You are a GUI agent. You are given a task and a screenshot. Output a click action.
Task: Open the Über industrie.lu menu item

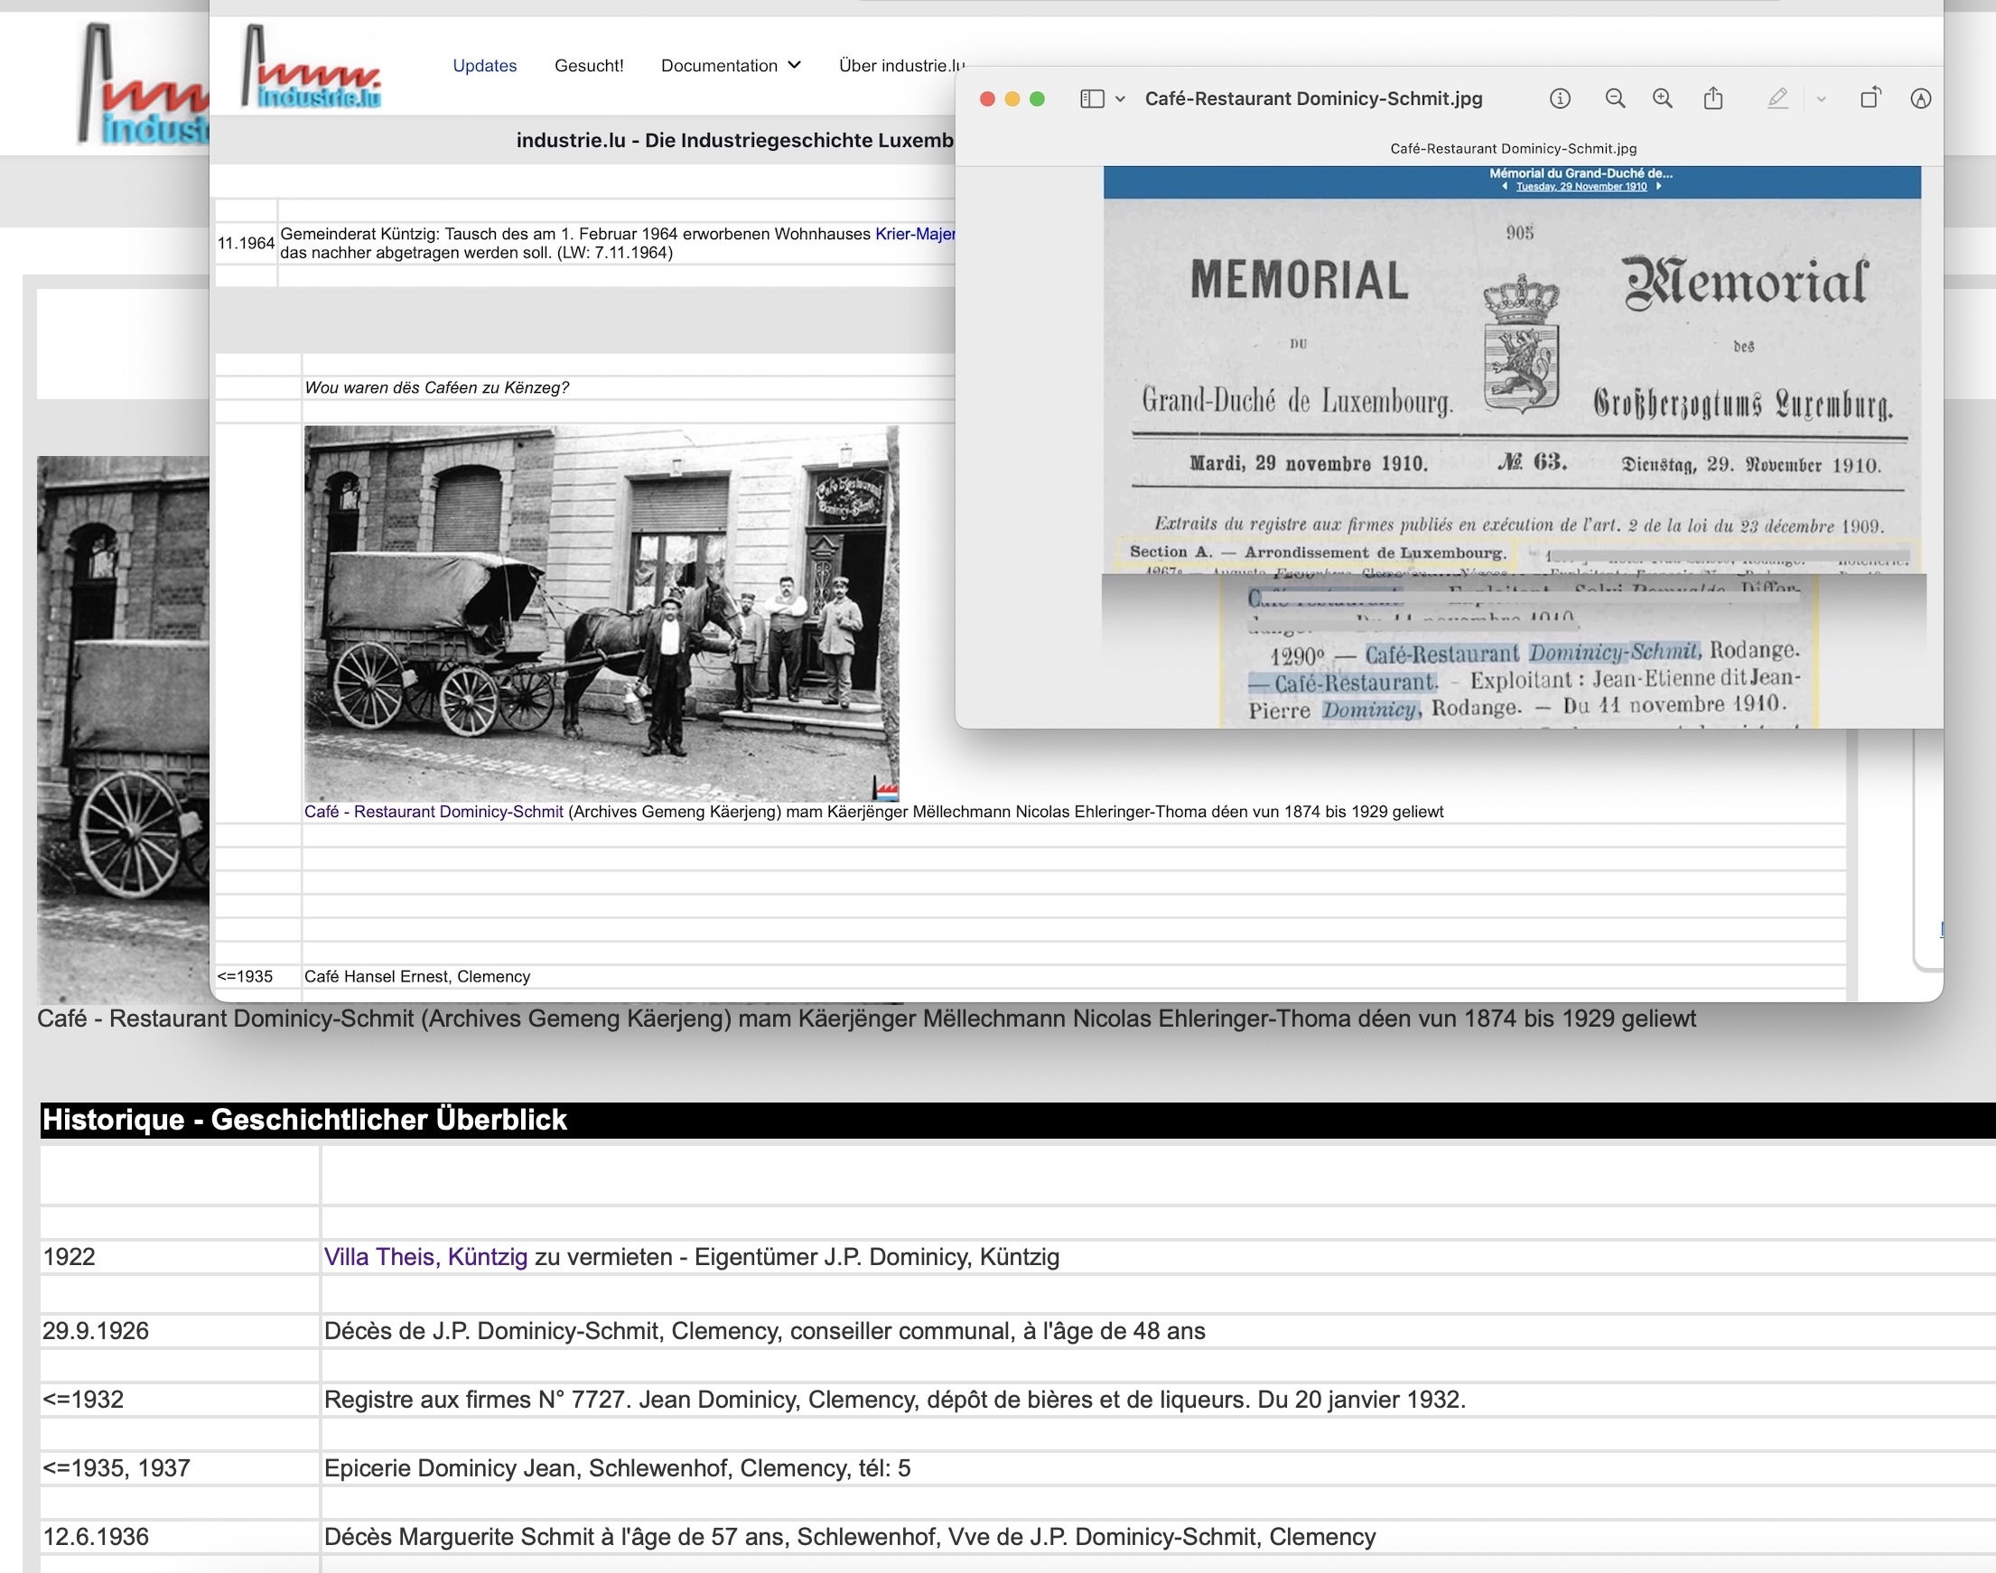(x=900, y=65)
